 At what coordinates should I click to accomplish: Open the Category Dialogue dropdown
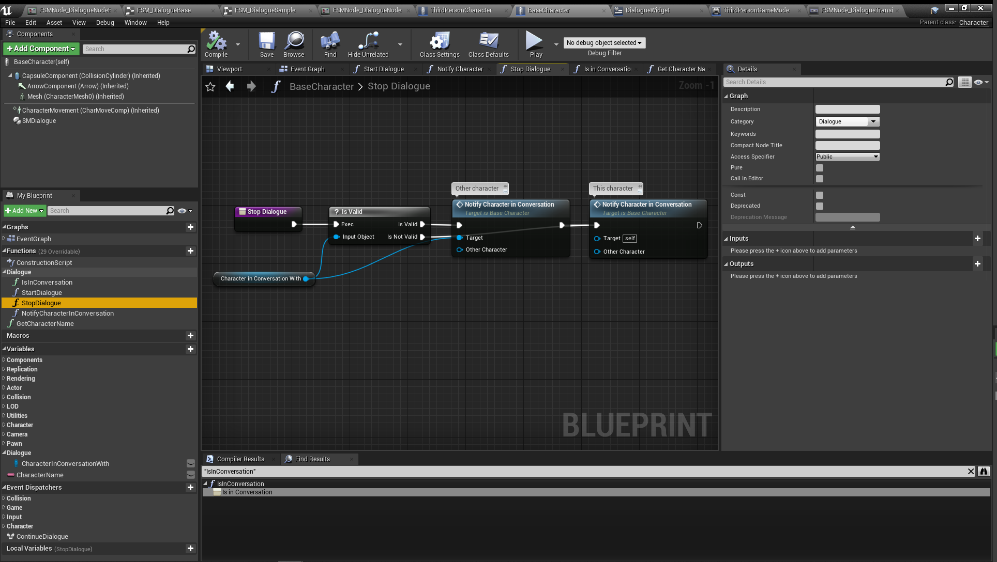pyautogui.click(x=847, y=122)
